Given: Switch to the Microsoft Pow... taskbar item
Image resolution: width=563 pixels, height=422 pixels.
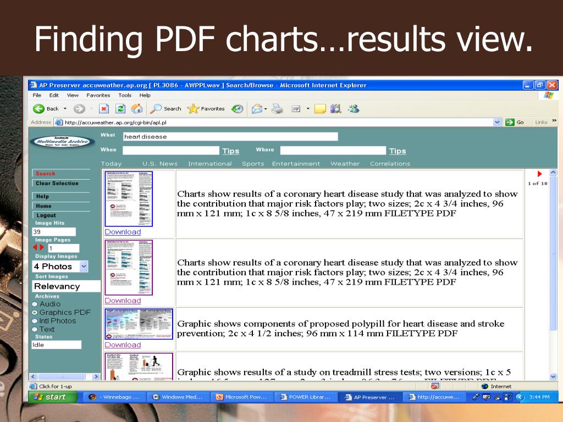Looking at the screenshot, I should (x=241, y=397).
